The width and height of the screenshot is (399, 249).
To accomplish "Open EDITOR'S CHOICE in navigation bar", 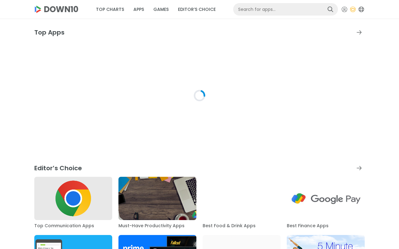I will click(x=197, y=9).
